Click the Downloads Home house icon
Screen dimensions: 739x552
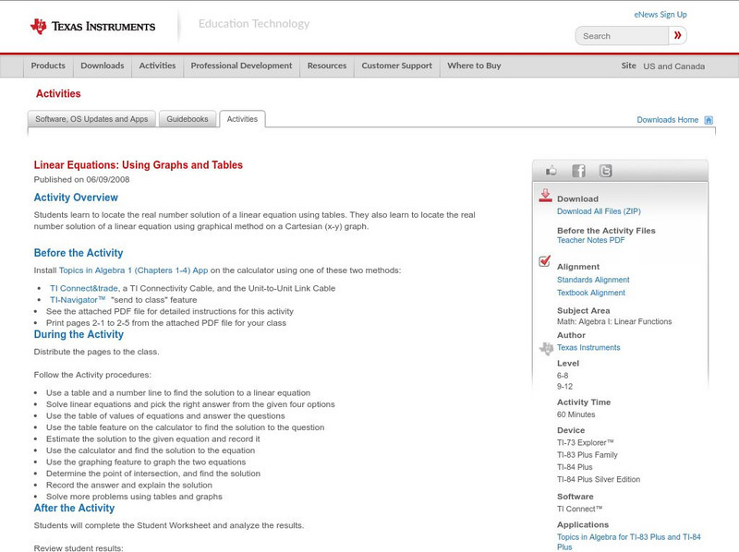coord(709,120)
